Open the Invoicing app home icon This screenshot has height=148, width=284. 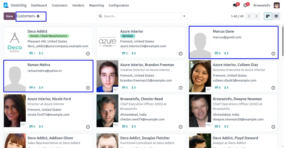click(6, 5)
